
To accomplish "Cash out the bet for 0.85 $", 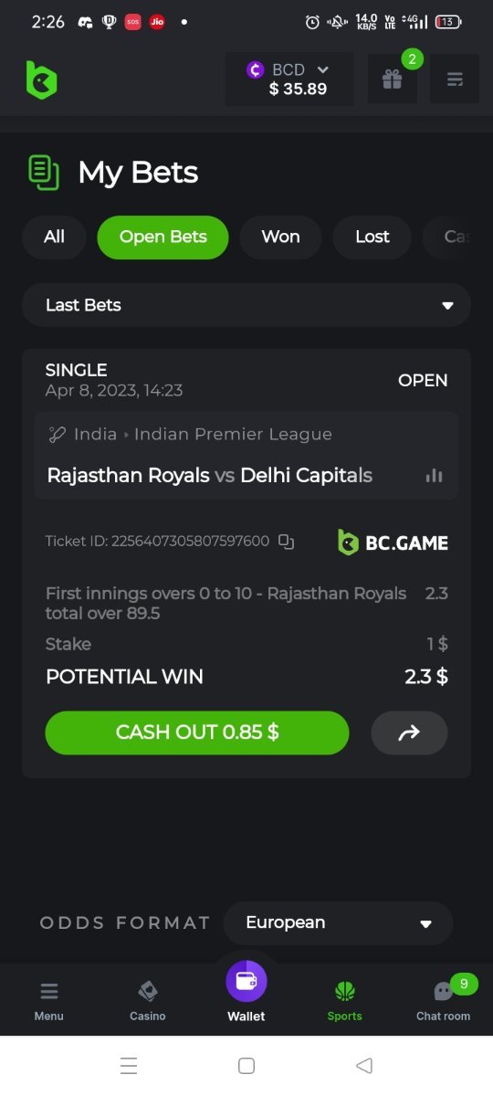I will click(197, 732).
